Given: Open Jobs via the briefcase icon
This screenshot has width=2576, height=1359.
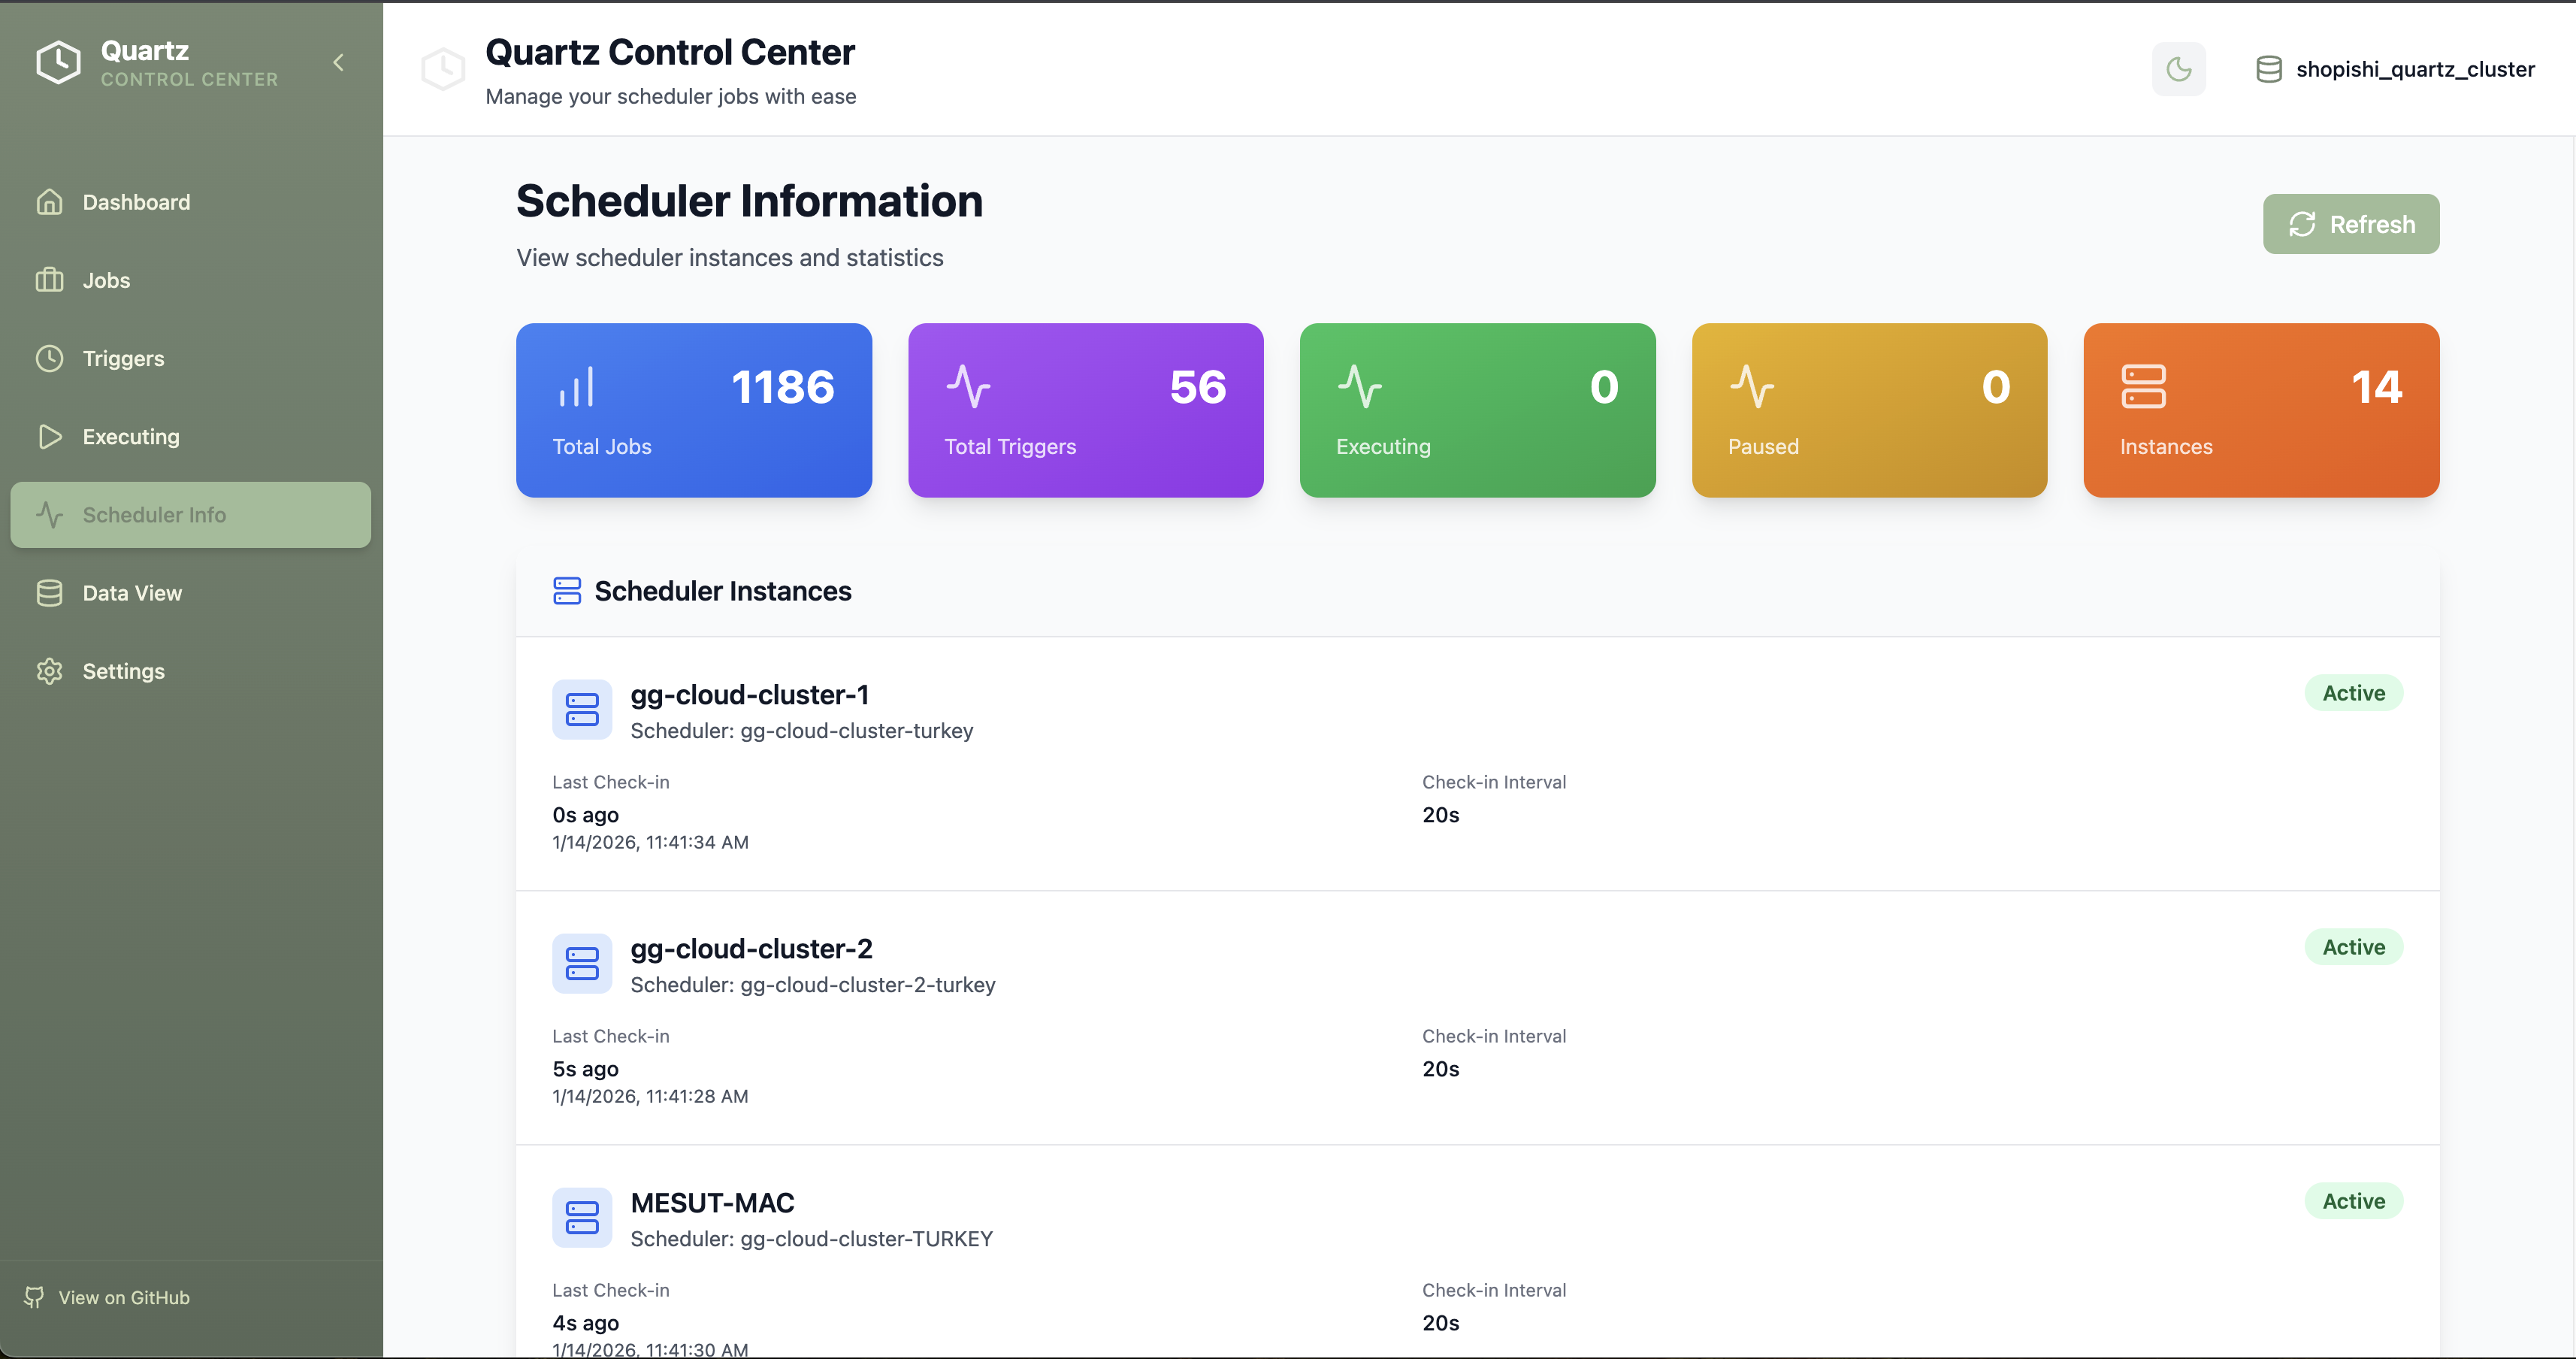Looking at the screenshot, I should (50, 280).
